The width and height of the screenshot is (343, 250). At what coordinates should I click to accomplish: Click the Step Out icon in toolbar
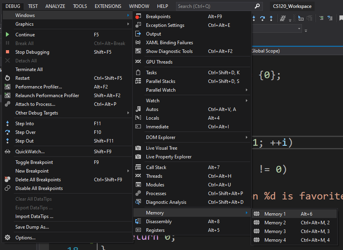[x=271, y=18]
